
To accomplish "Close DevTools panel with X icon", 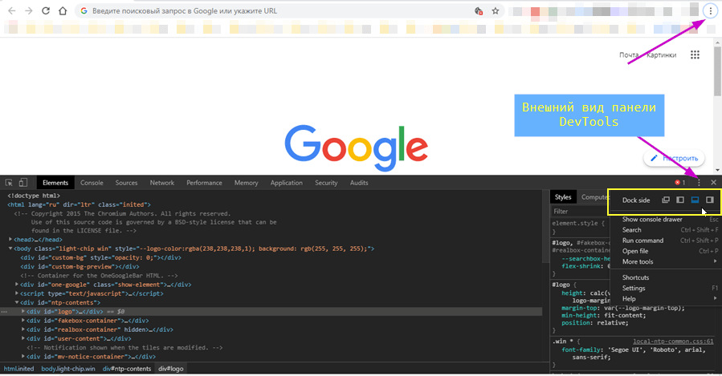I will (x=713, y=183).
